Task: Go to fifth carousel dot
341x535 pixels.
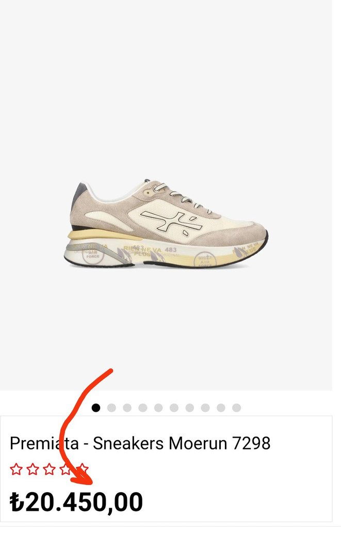Action: [158, 407]
